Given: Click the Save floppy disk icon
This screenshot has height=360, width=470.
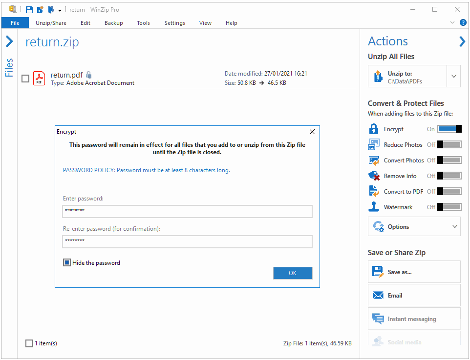Looking at the screenshot, I should [29, 10].
